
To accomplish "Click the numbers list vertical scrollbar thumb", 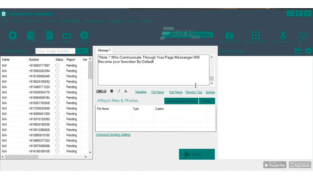I will 90,70.
